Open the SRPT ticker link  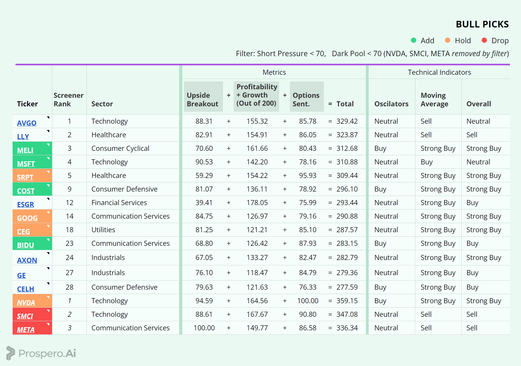[x=25, y=177]
